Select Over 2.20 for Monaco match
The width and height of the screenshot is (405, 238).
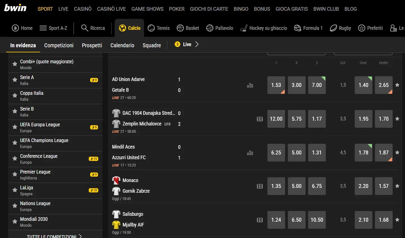(363, 186)
